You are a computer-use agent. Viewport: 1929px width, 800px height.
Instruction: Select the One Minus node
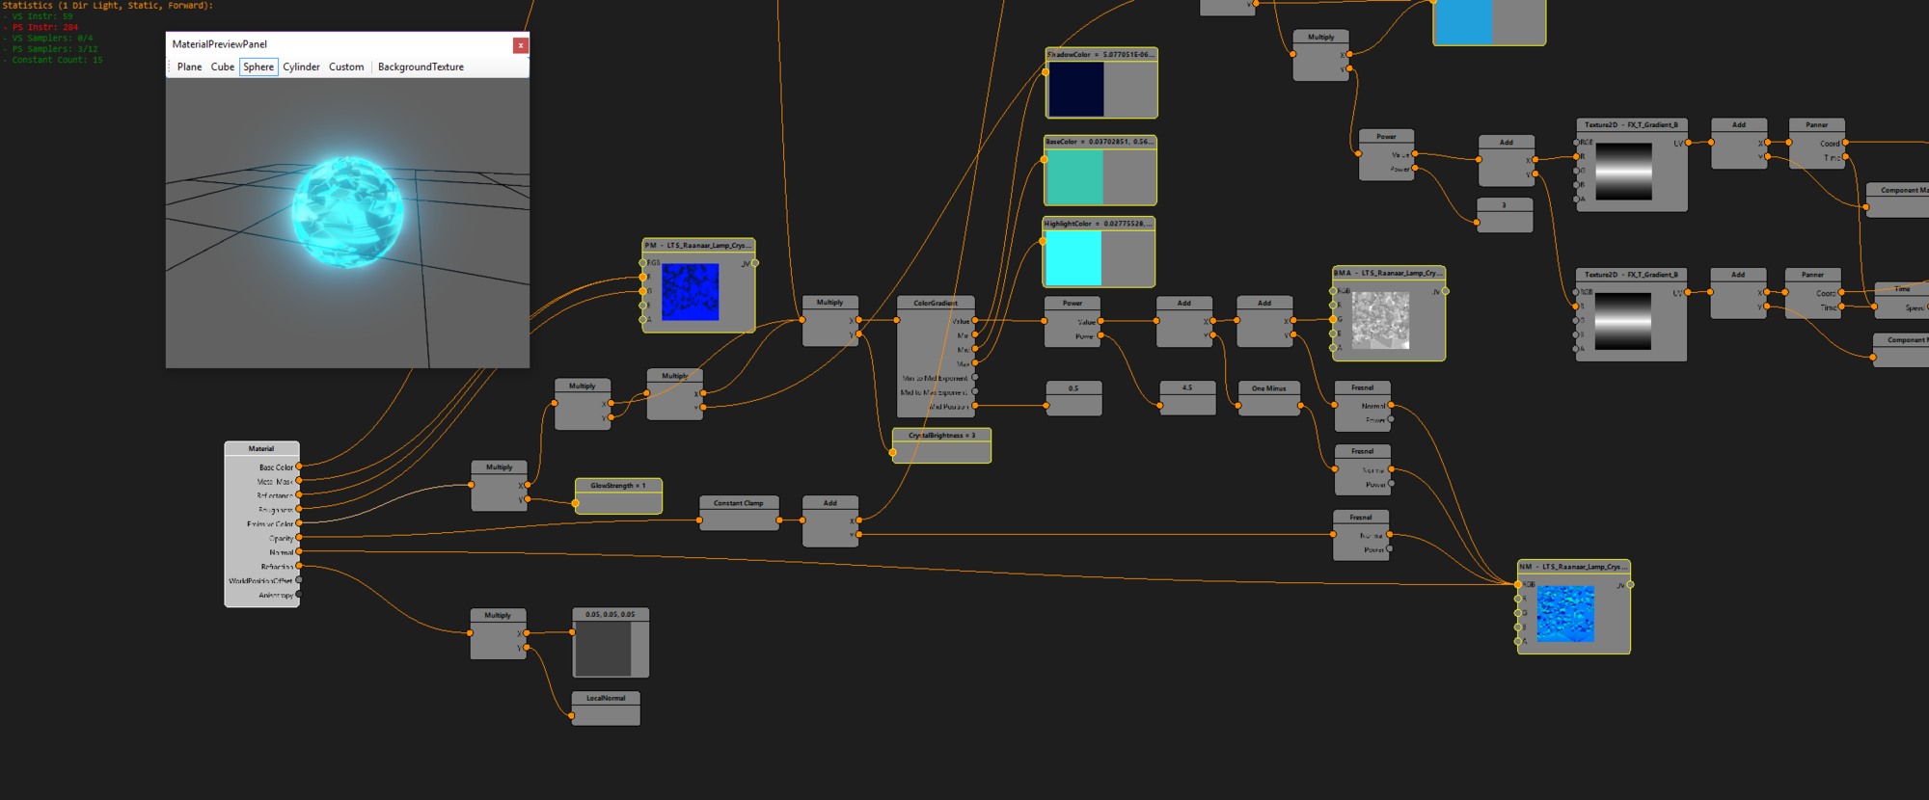[x=1269, y=398]
